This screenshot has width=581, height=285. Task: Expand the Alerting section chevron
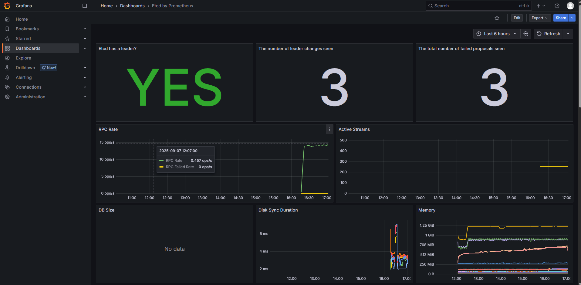(85, 77)
